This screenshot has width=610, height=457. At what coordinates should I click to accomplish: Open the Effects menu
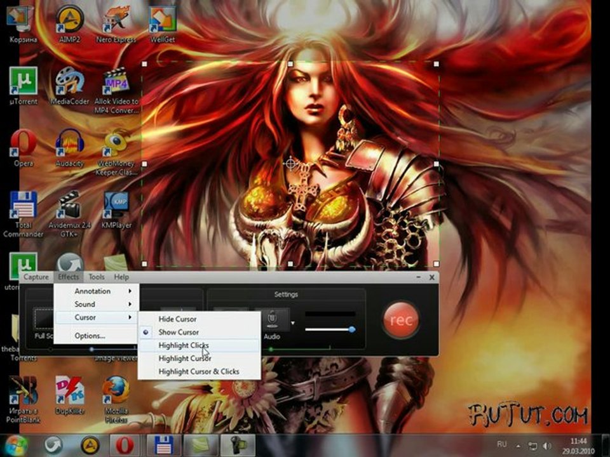click(x=69, y=277)
